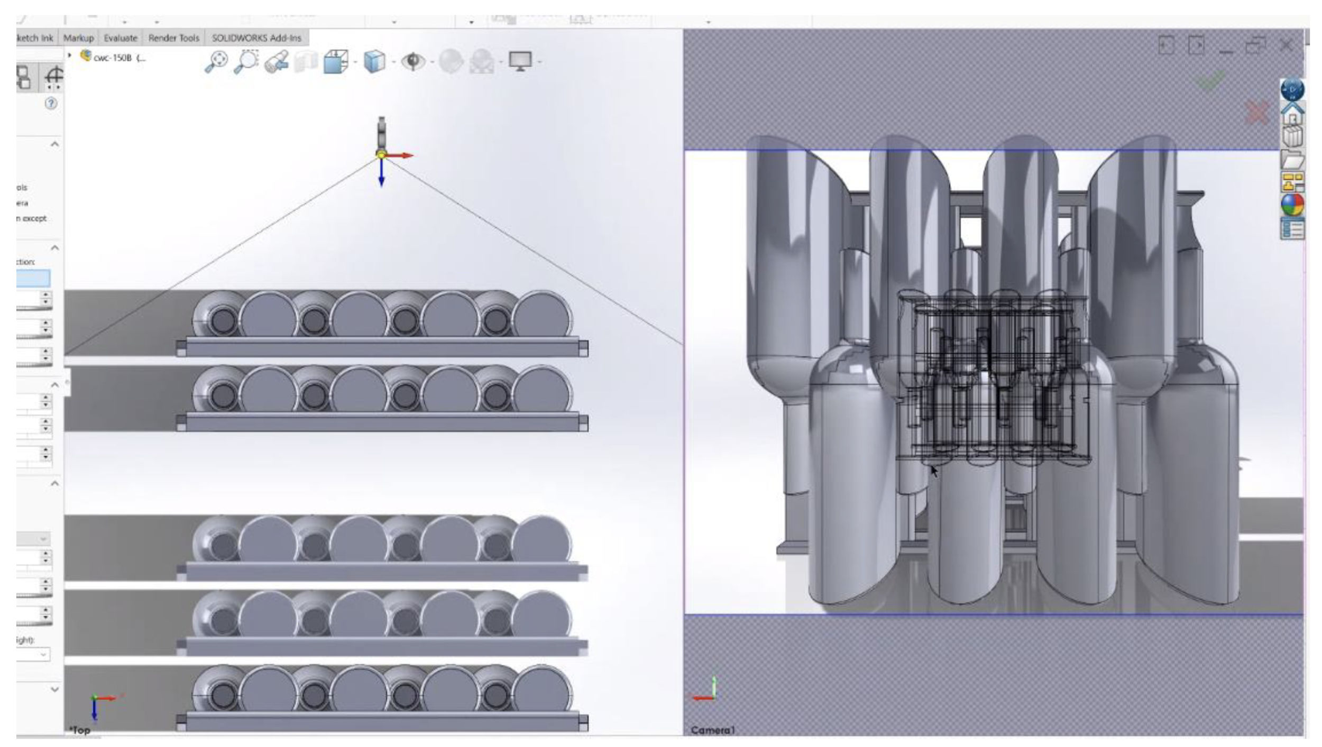Click the Zoom to Fit magnifier icon
Screen dimensions: 1322x747
tap(216, 62)
